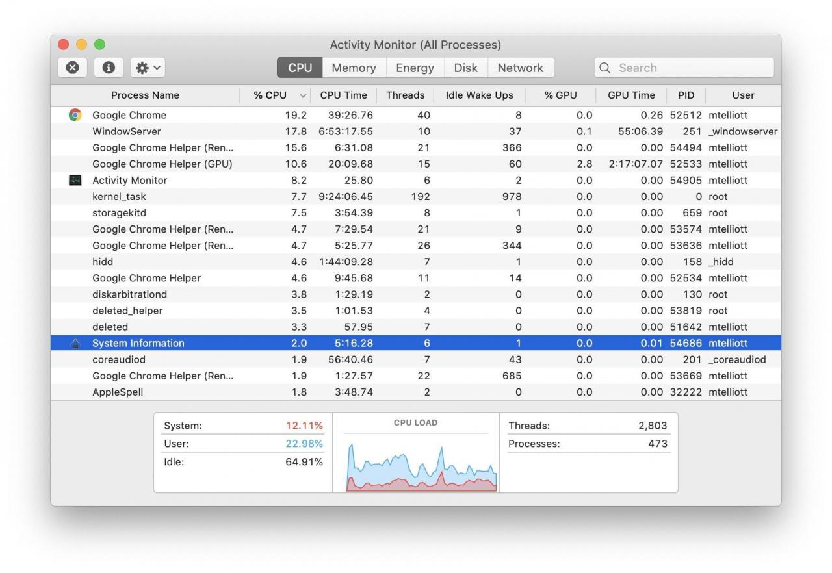The height and width of the screenshot is (573, 832).
Task: Open the process info (i) button
Action: [x=109, y=68]
